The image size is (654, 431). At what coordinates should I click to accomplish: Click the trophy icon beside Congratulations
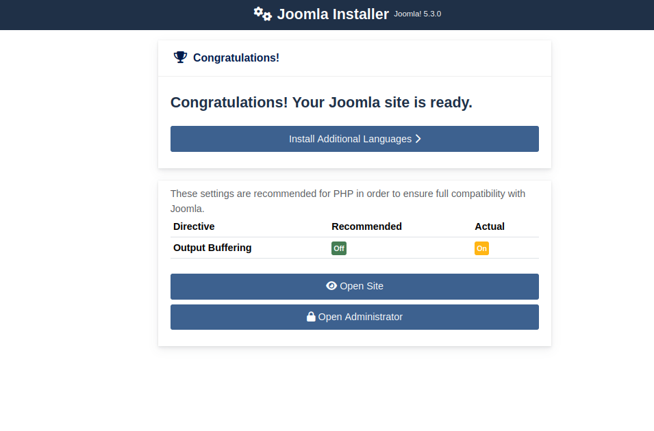180,57
